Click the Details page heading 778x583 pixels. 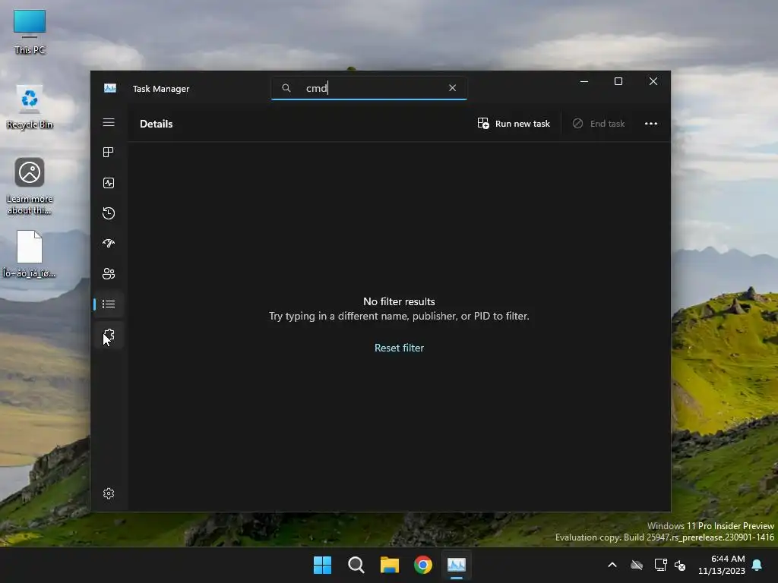[x=157, y=124]
